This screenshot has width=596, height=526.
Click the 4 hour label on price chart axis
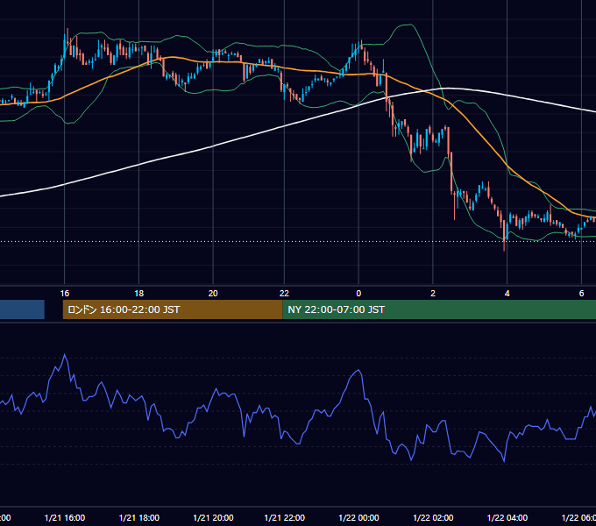click(x=507, y=293)
